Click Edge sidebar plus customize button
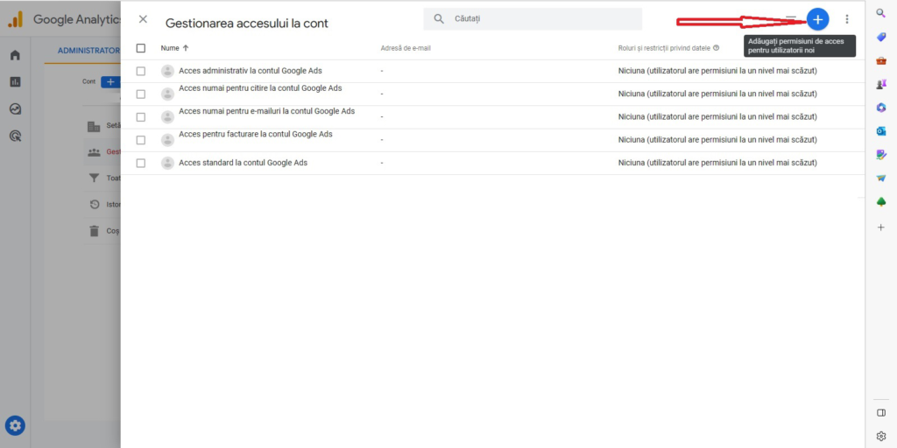The height and width of the screenshot is (448, 897). coord(881,227)
